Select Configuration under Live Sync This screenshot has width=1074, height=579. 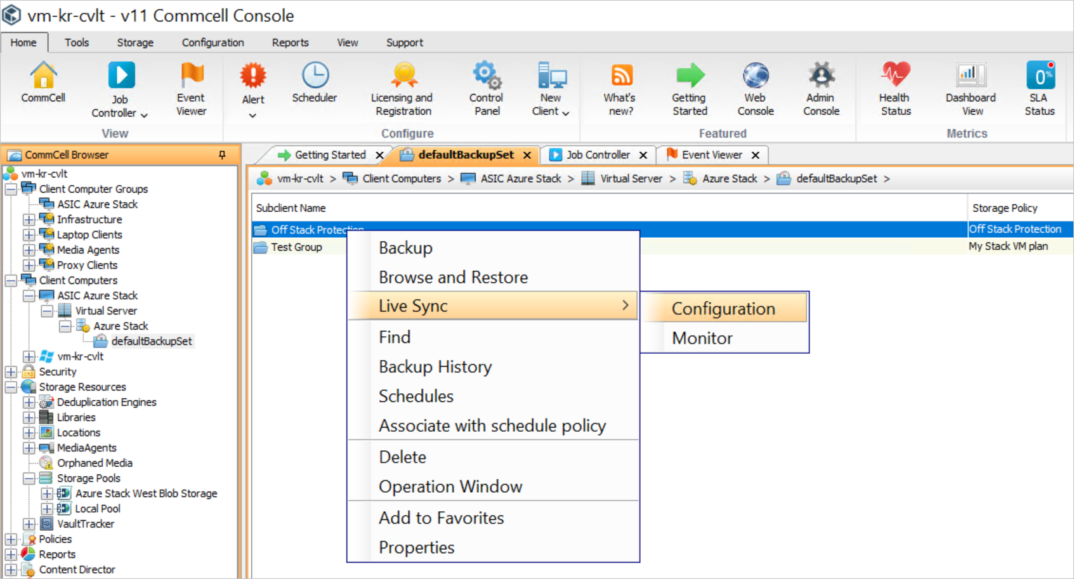pos(723,308)
